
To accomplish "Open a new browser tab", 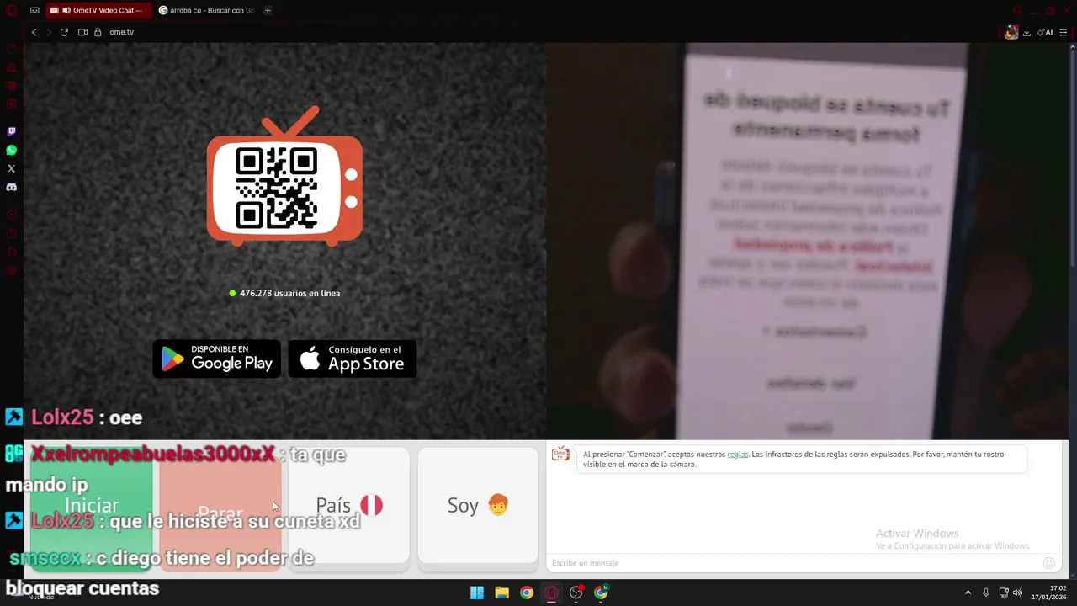I will point(268,10).
